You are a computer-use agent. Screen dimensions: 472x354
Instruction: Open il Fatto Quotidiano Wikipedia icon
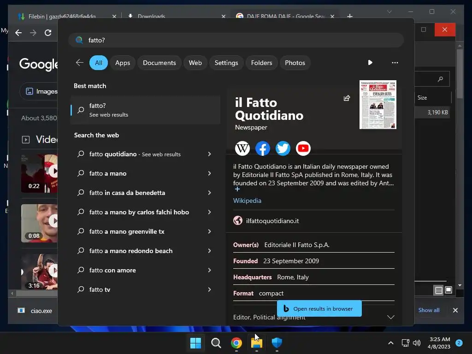click(x=242, y=148)
